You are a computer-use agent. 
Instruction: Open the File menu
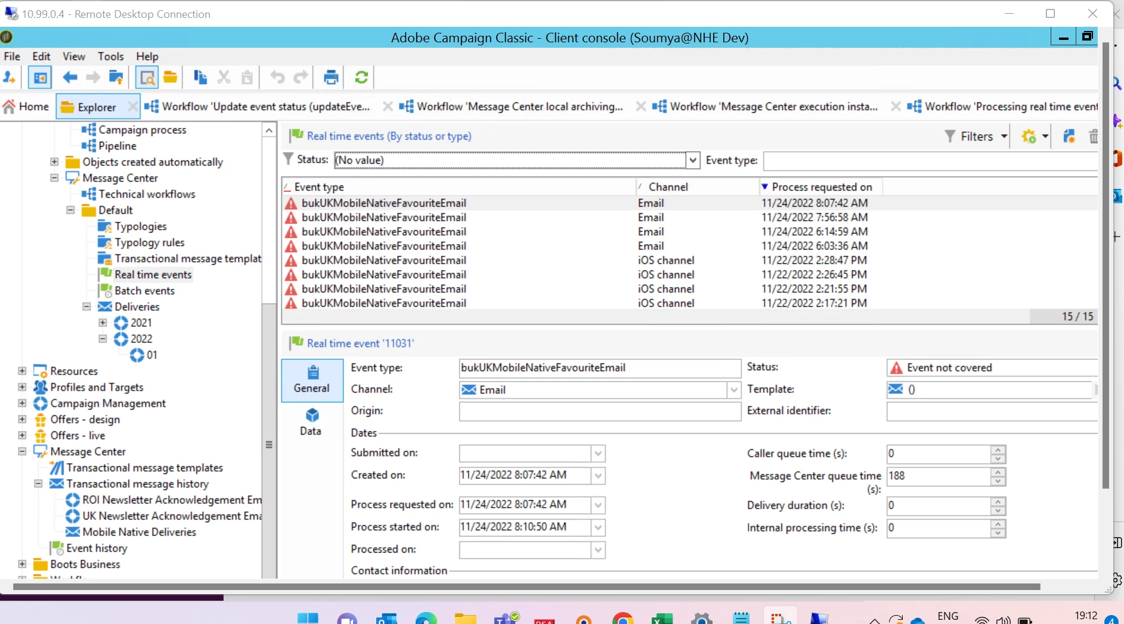(x=12, y=56)
